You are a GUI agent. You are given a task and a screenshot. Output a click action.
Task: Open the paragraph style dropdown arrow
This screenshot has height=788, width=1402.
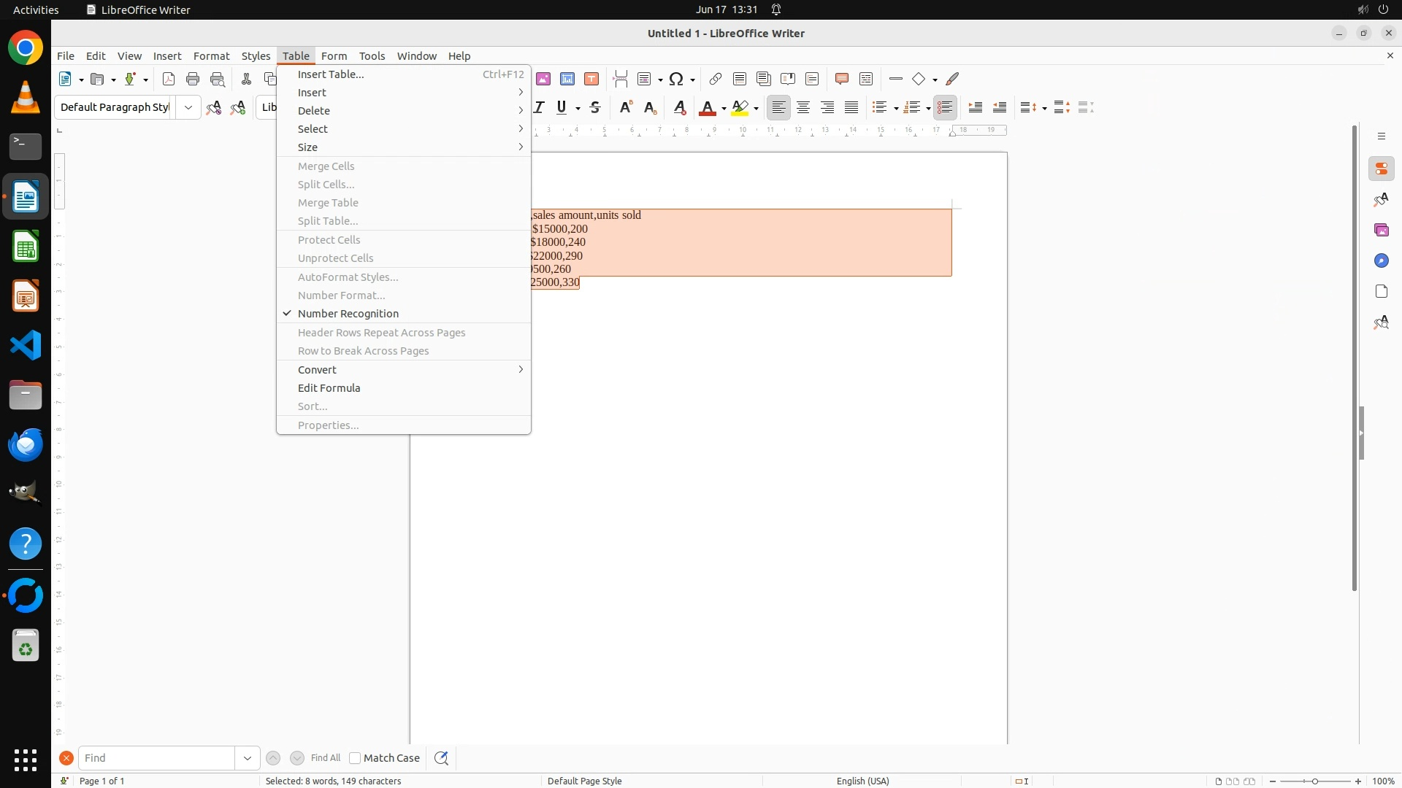[188, 107]
